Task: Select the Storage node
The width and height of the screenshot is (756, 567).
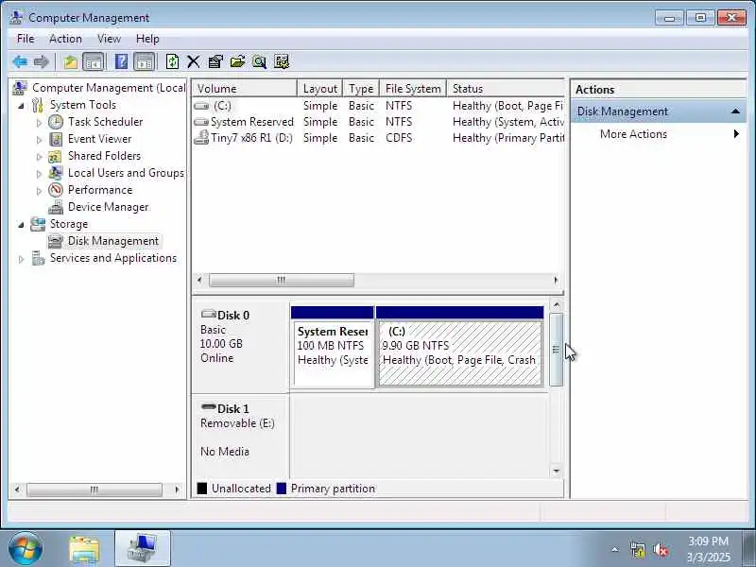Action: pos(68,224)
